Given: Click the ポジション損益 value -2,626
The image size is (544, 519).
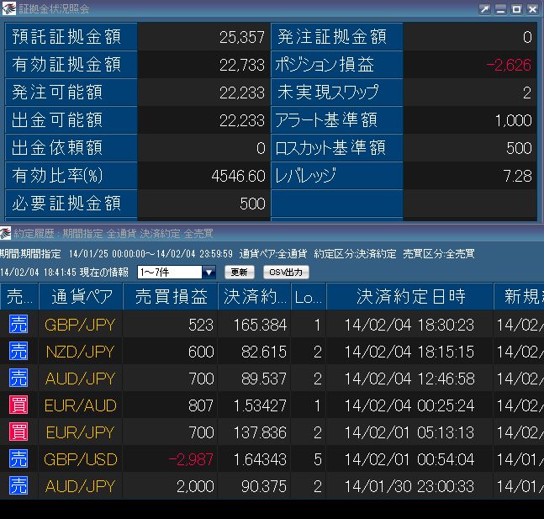Looking at the screenshot, I should click(x=509, y=65).
